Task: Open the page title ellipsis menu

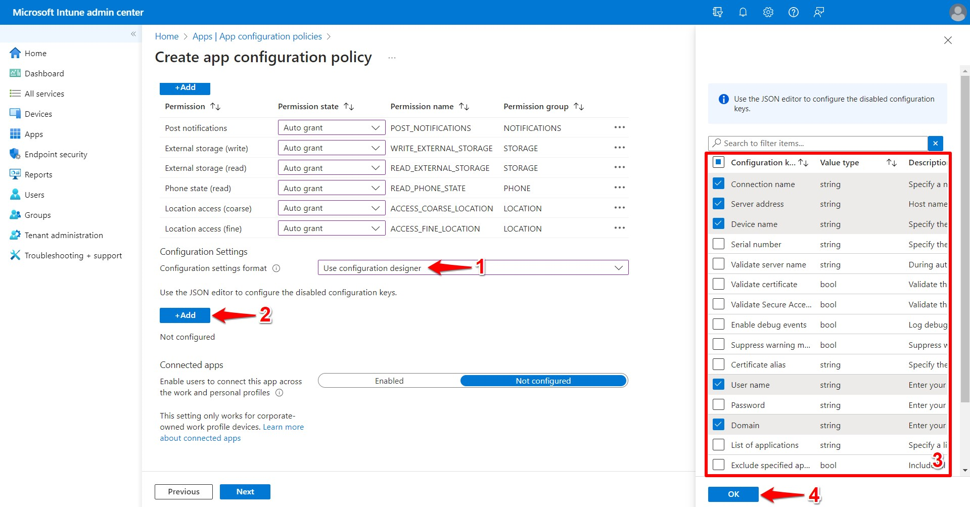Action: (392, 58)
